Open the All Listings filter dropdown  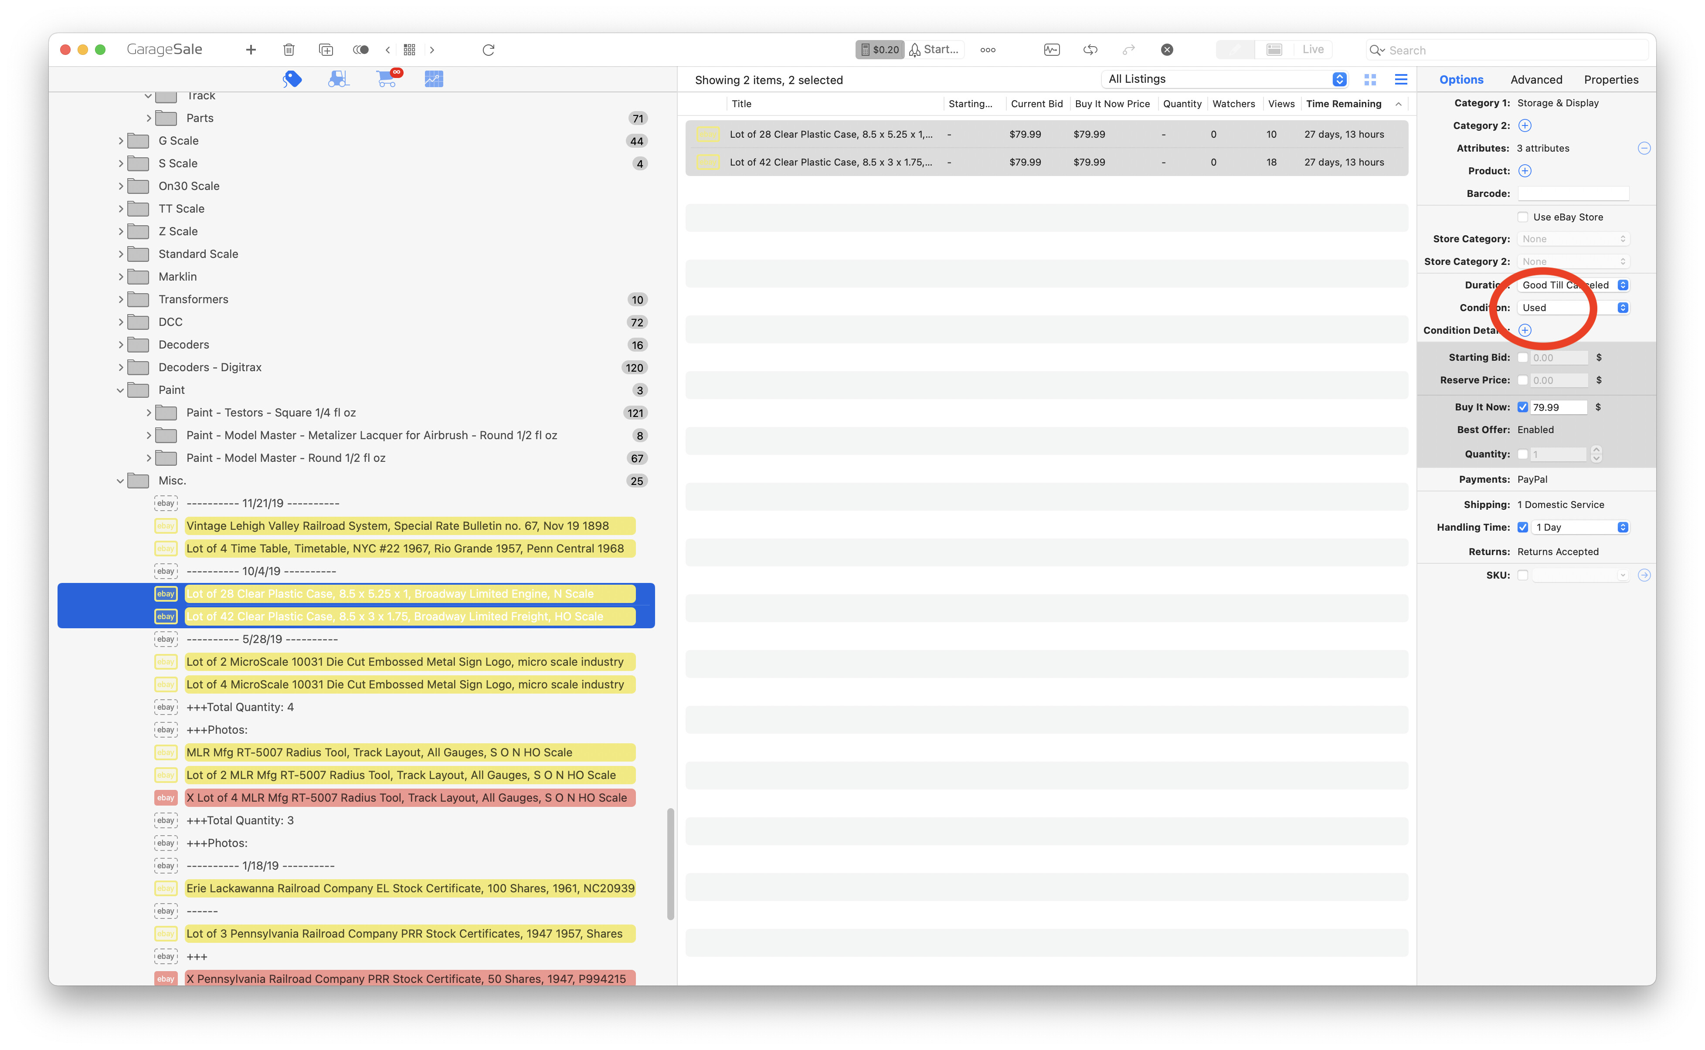click(x=1224, y=79)
